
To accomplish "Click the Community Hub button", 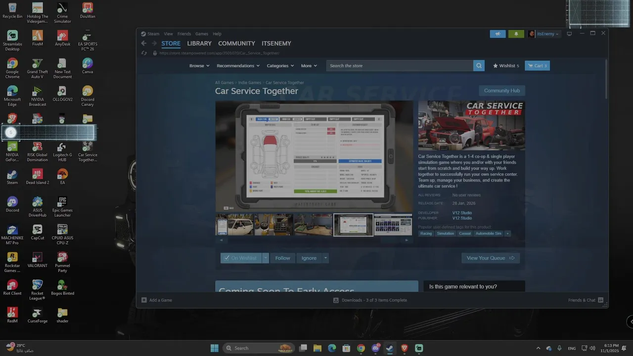I will point(502,91).
